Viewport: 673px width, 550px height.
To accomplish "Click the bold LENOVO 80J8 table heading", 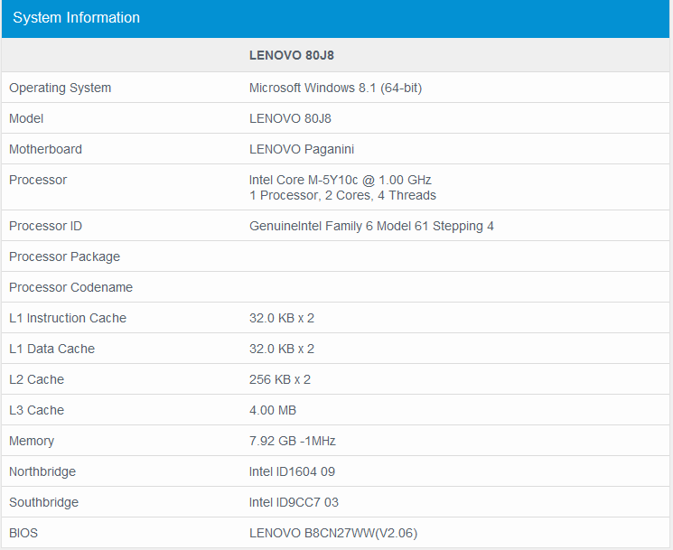I will pyautogui.click(x=292, y=55).
